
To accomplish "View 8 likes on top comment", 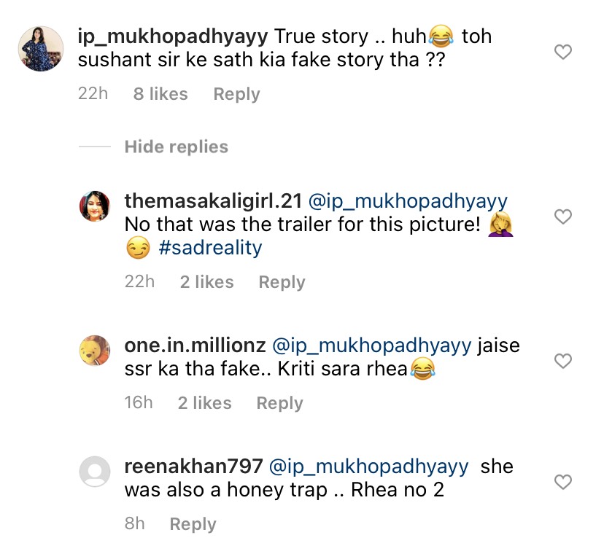I will [160, 95].
